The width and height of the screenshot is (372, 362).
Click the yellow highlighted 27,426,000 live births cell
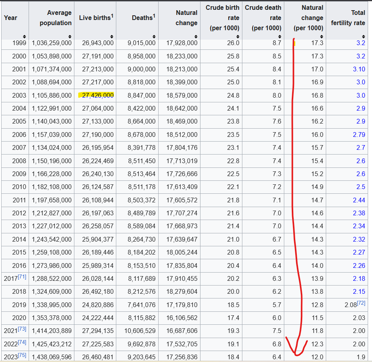(98, 95)
